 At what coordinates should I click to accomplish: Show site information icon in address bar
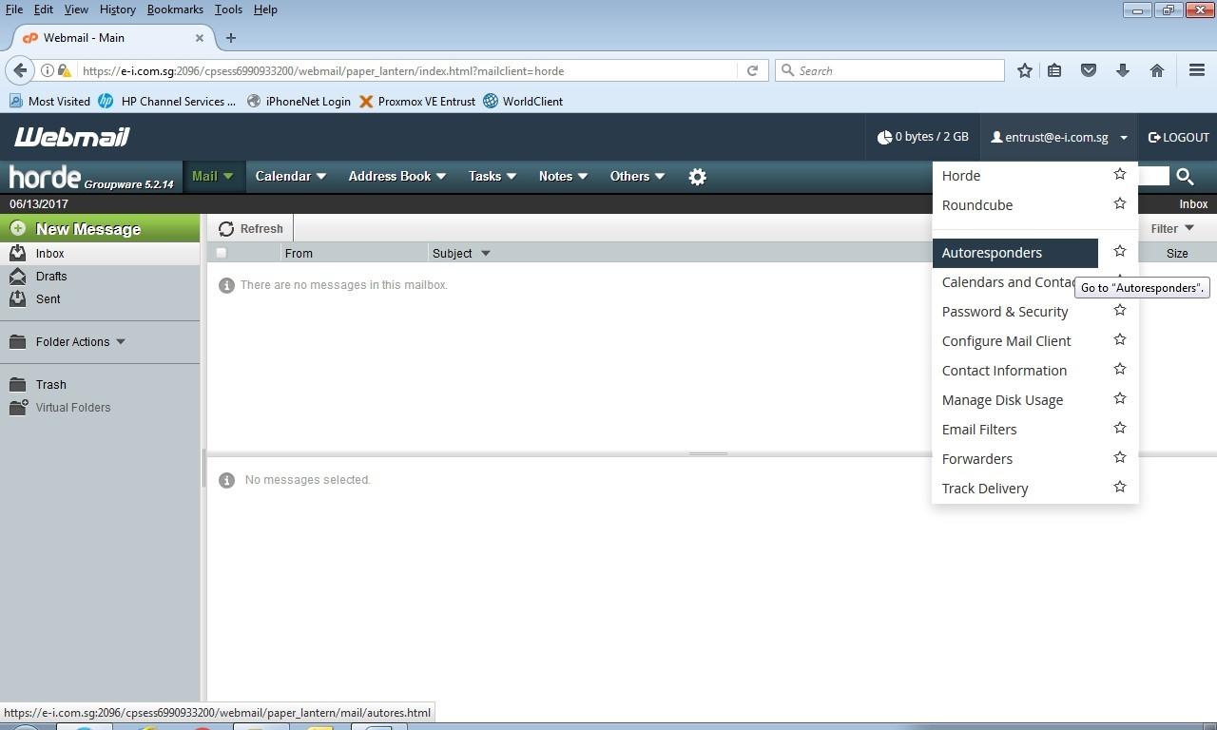pos(47,70)
